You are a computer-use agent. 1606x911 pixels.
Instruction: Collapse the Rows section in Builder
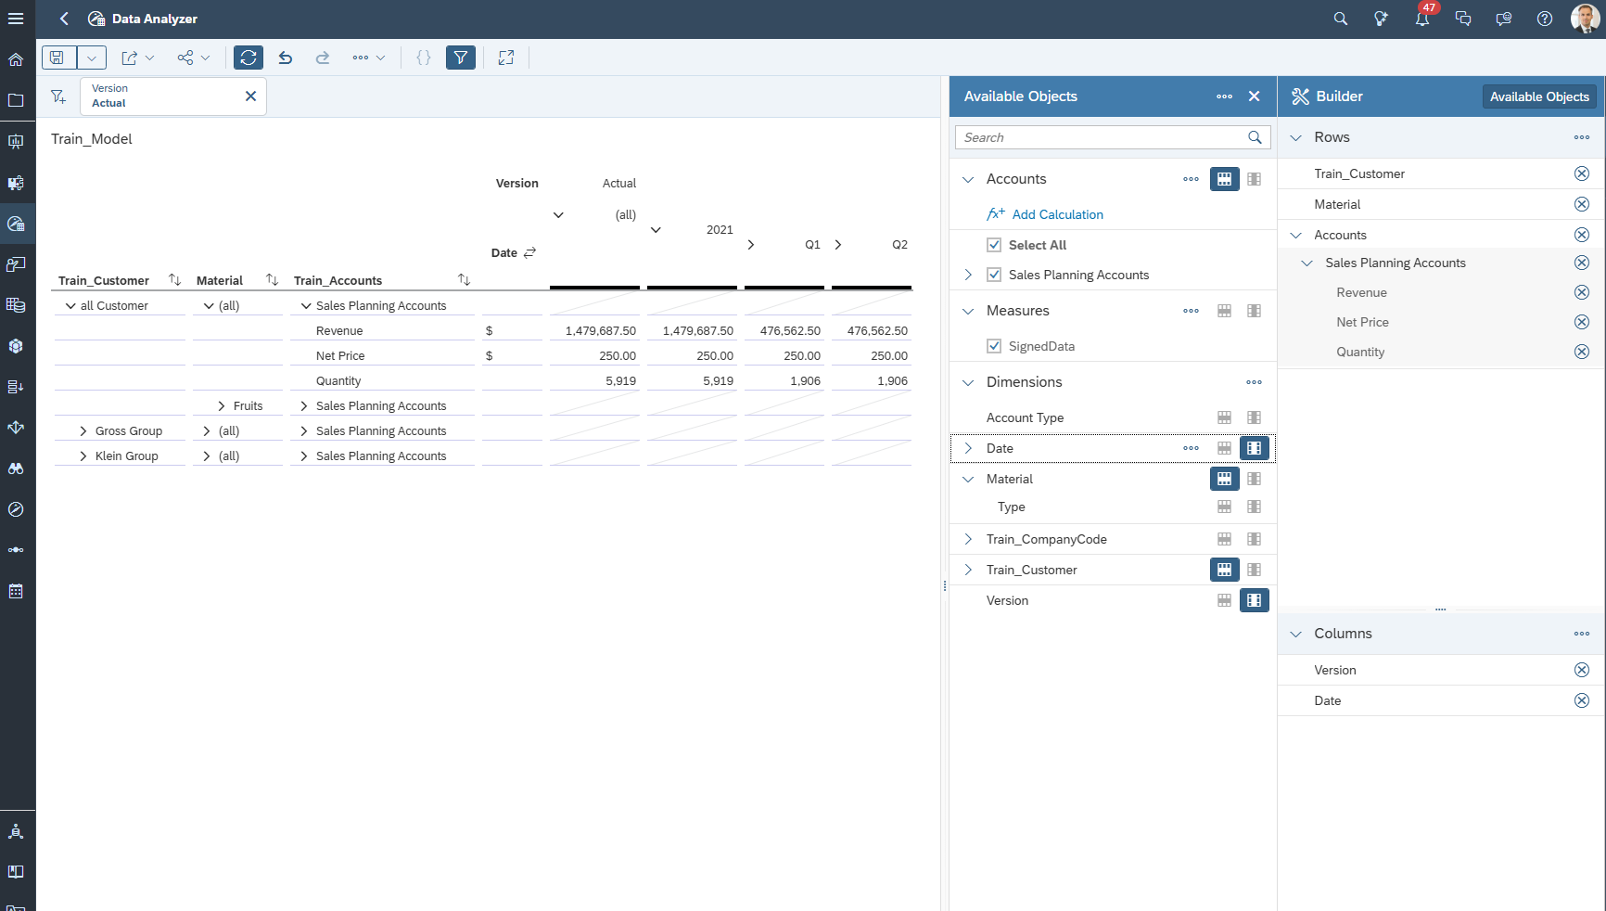click(1296, 137)
